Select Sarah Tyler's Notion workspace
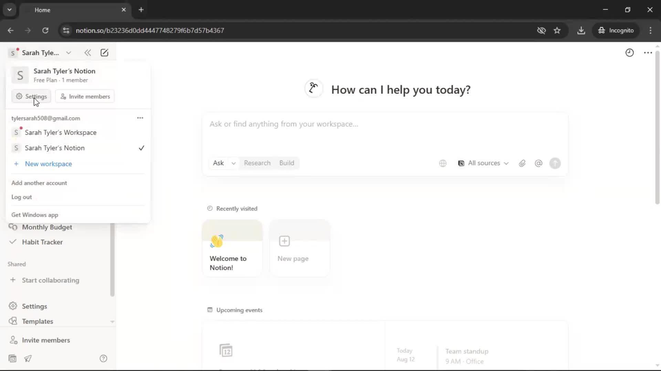This screenshot has width=661, height=371. coord(77,148)
